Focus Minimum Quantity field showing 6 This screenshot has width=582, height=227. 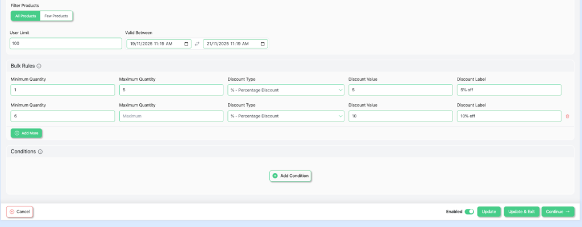63,116
